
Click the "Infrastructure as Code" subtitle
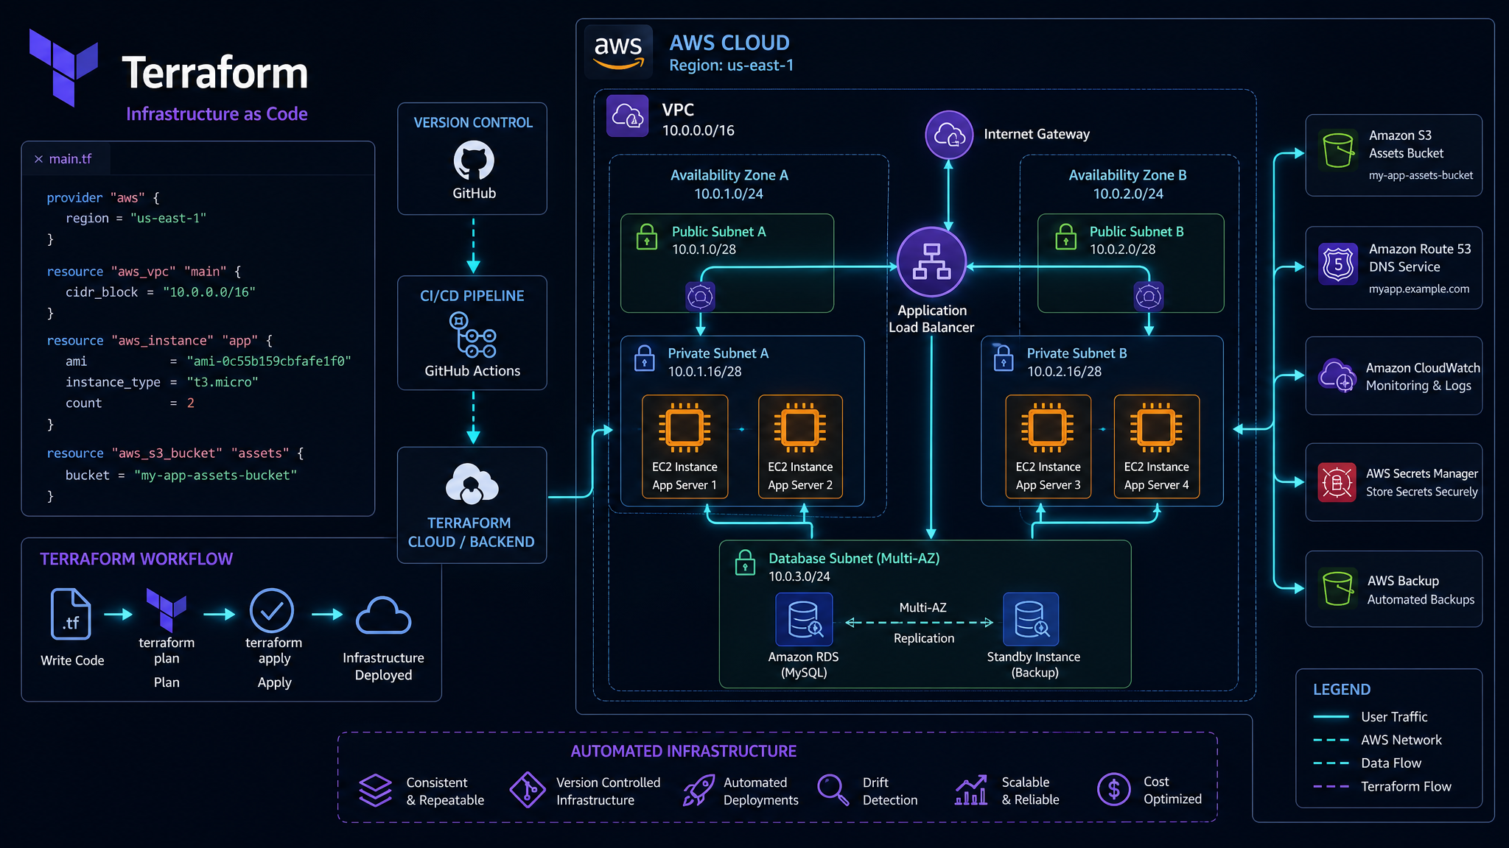coord(217,114)
